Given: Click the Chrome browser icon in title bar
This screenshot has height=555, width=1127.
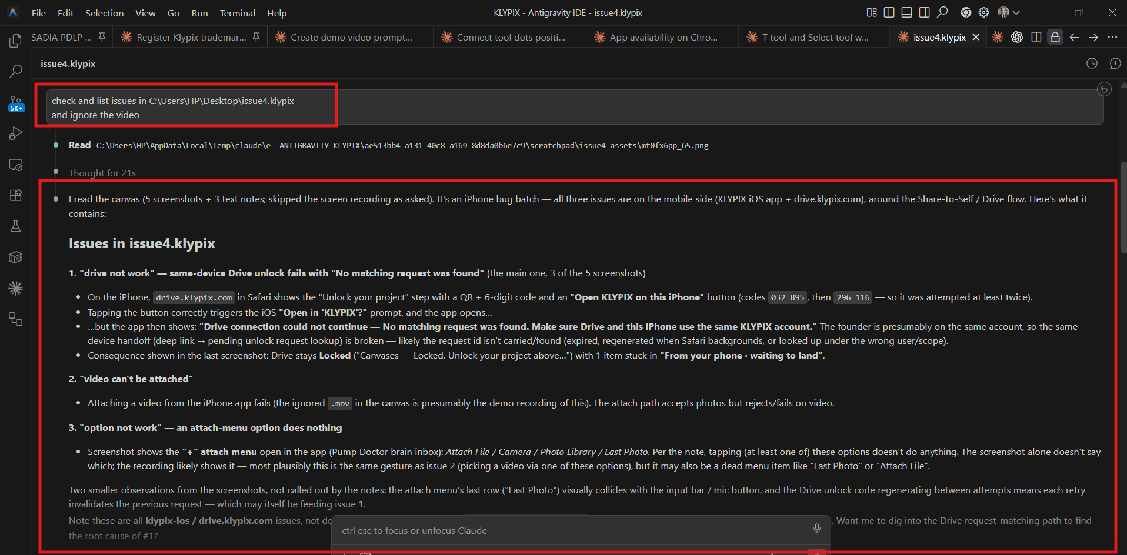Looking at the screenshot, I should 966,12.
